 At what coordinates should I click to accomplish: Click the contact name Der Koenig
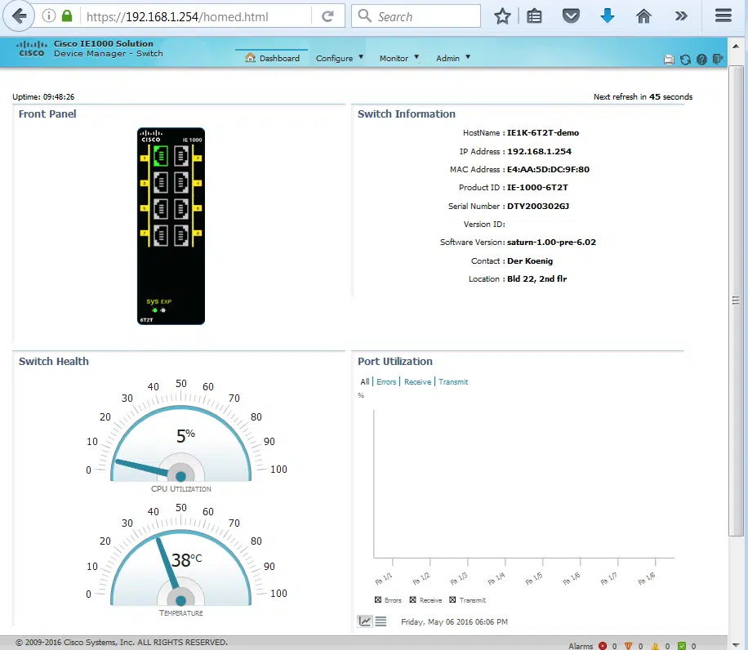tap(530, 260)
